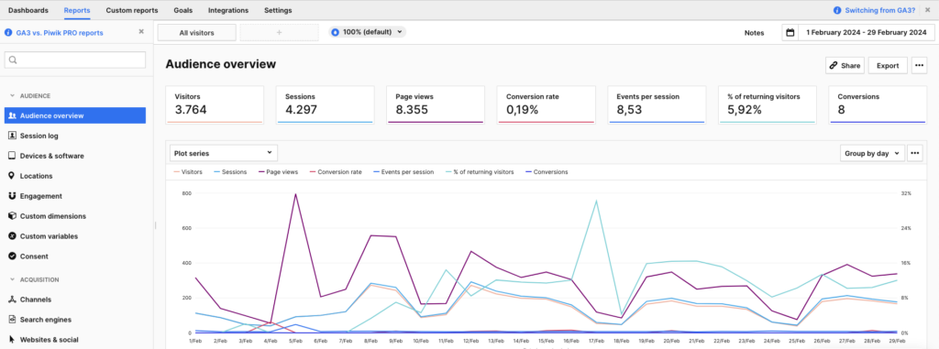
Task: Open the 100% (default) sampling dropdown
Action: (368, 32)
